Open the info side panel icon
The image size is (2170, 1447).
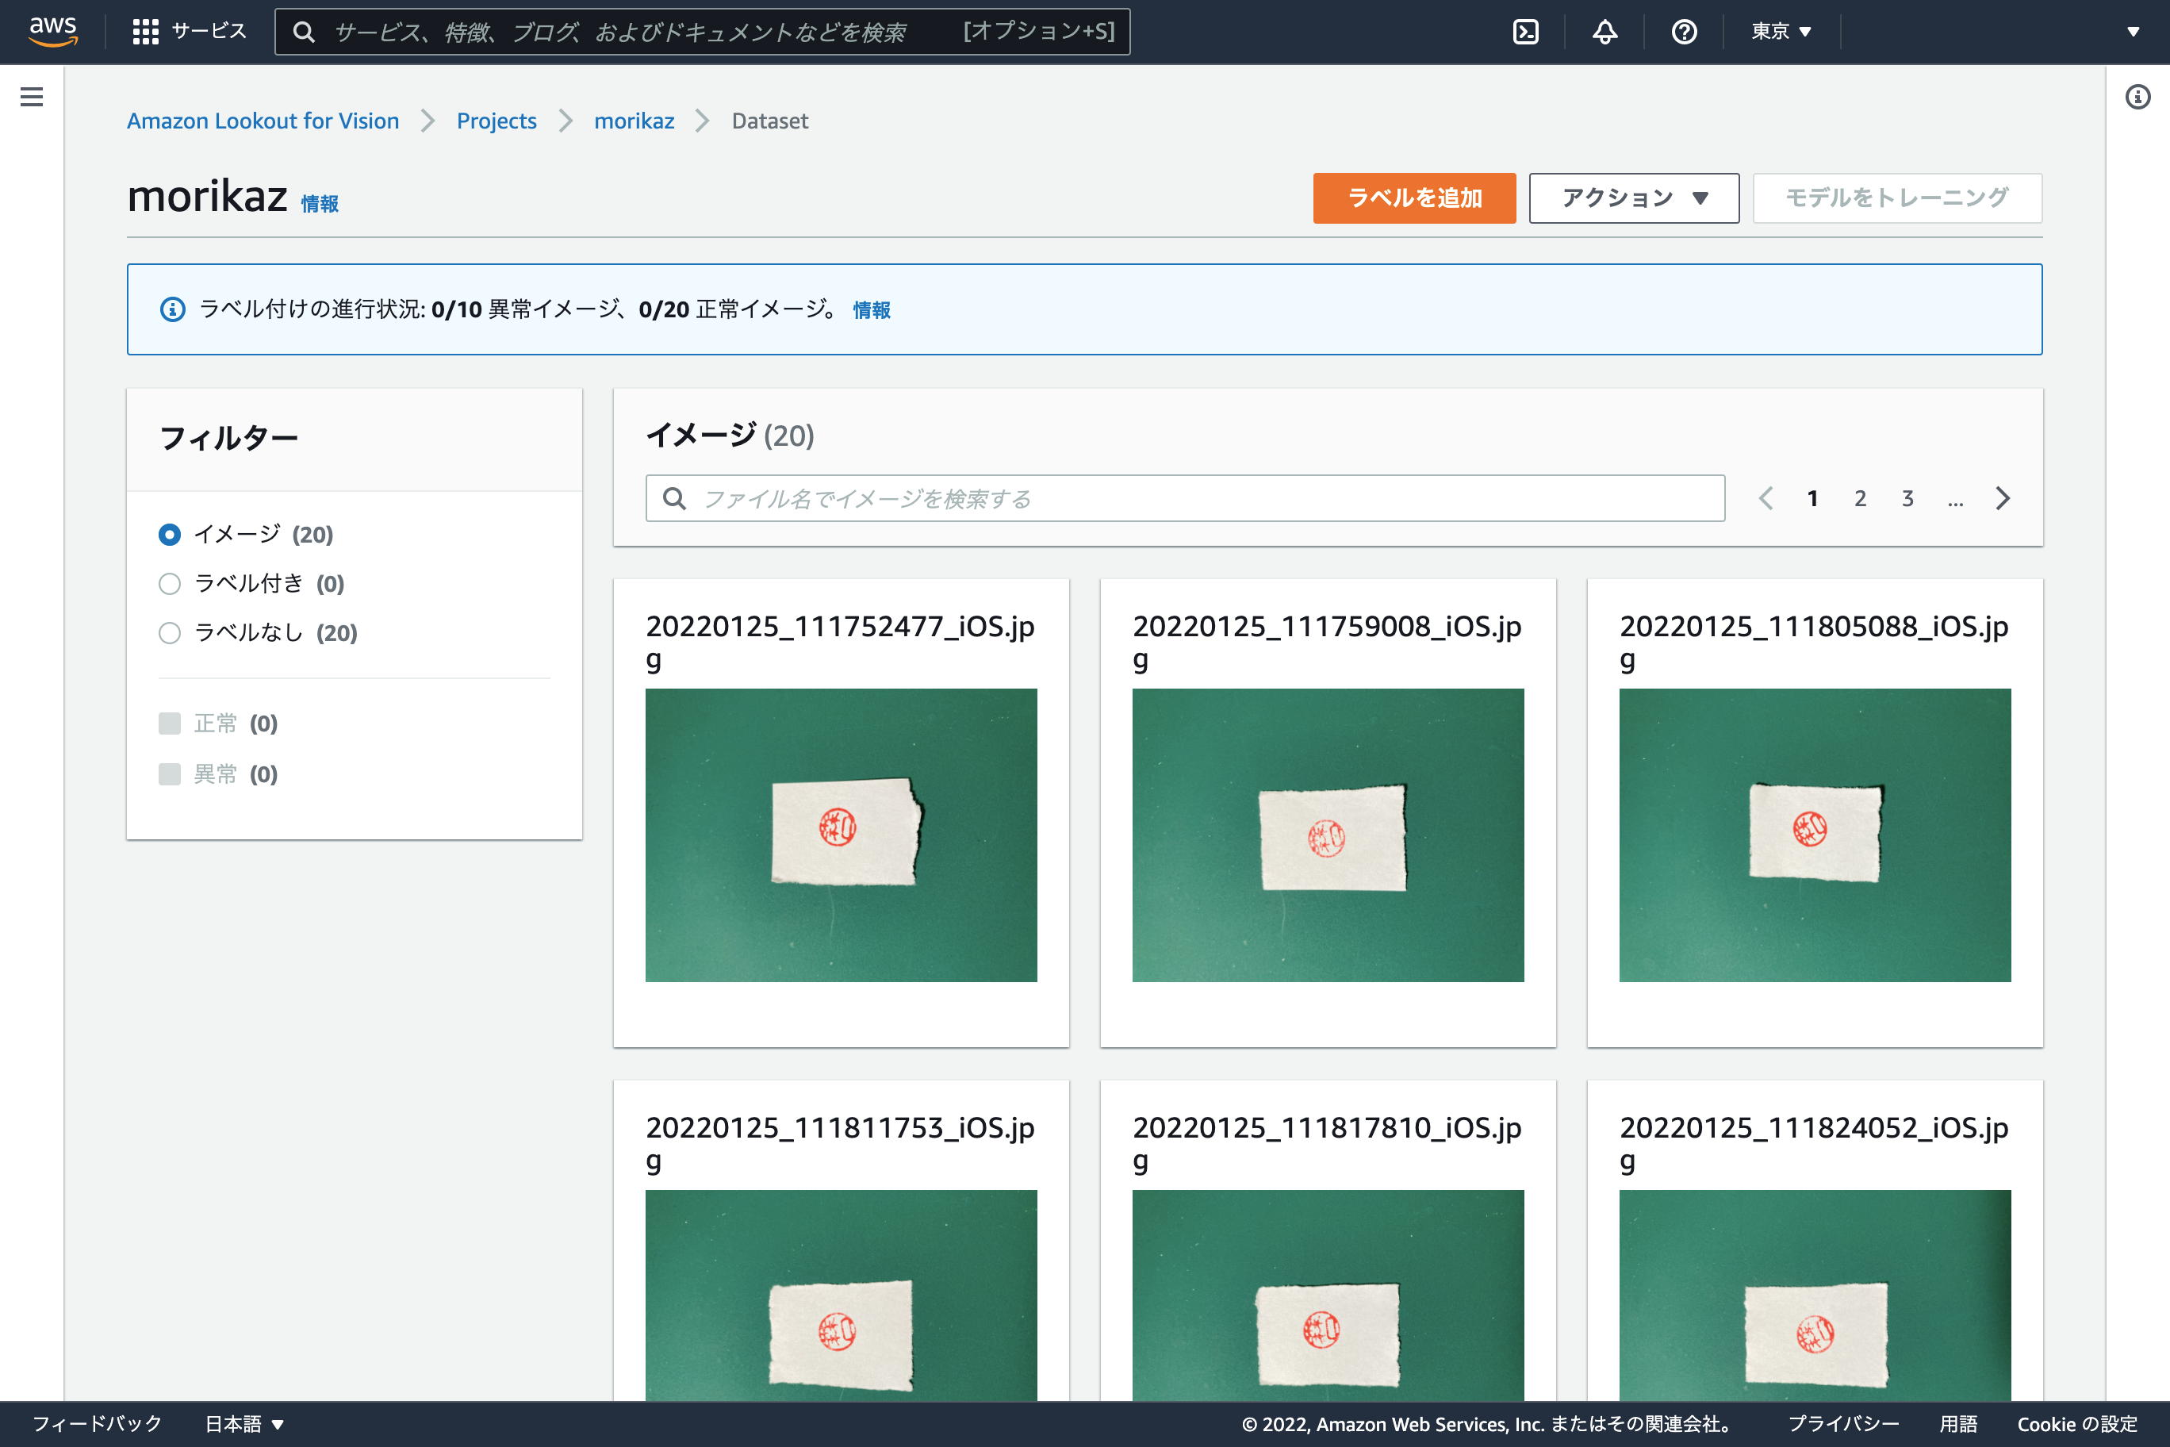point(2137,97)
